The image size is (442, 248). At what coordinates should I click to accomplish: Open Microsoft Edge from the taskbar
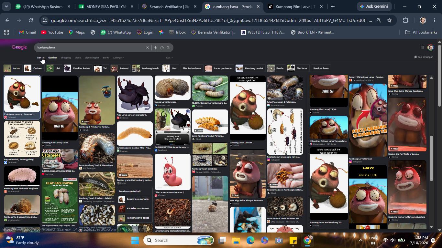tap(250, 240)
